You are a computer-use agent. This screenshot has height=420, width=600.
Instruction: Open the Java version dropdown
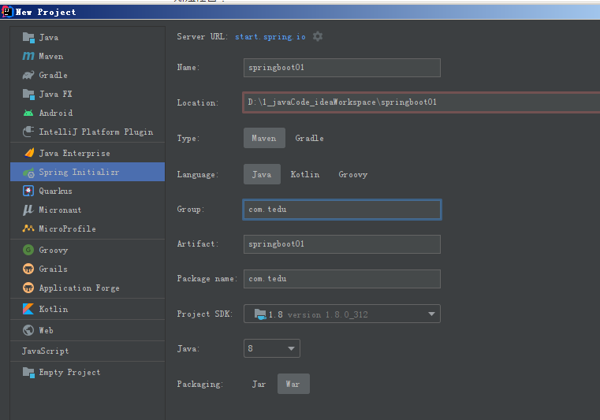(272, 348)
